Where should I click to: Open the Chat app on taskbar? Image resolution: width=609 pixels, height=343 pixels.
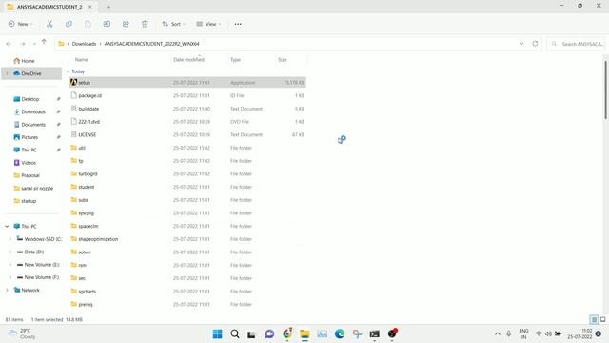pyautogui.click(x=269, y=333)
